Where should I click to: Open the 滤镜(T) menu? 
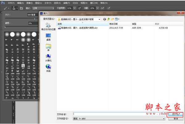pyautogui.click(x=66, y=3)
